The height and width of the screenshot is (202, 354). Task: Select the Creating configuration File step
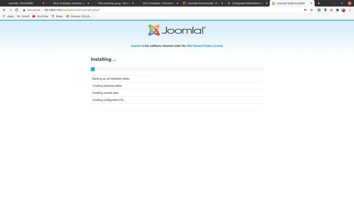coord(177,100)
